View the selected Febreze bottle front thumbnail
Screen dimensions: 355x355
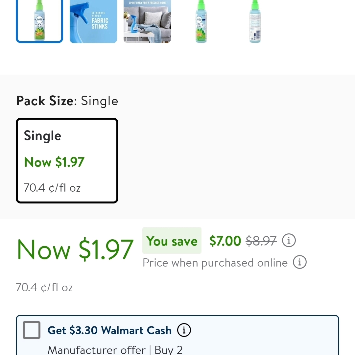(x=39, y=21)
